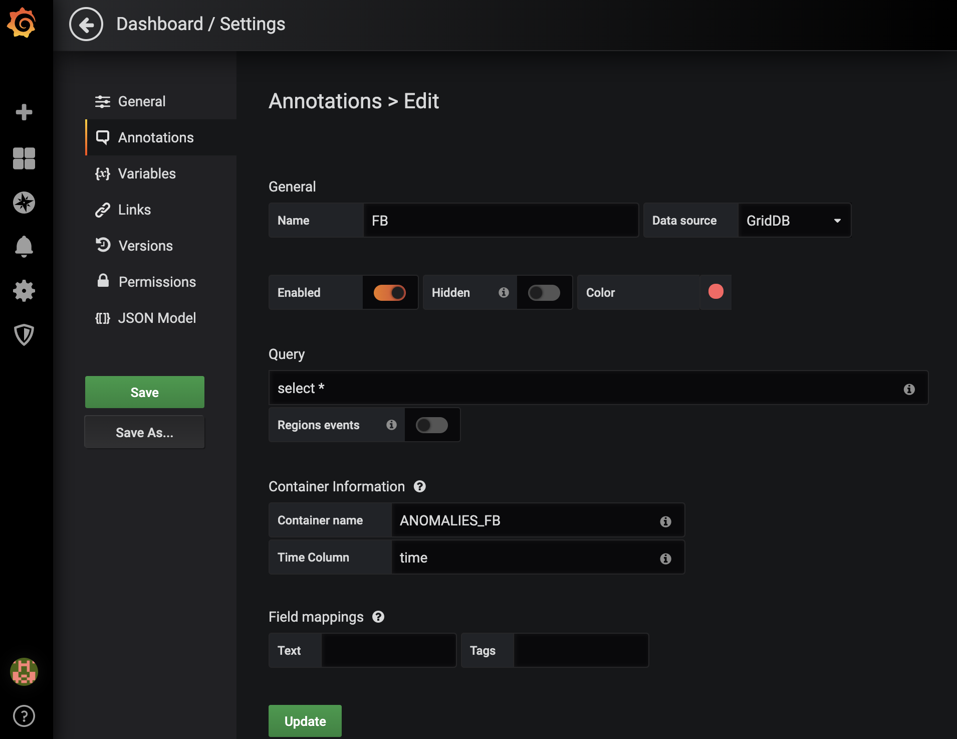Open the Variables settings section
Screen dimensions: 957x739
(146, 173)
